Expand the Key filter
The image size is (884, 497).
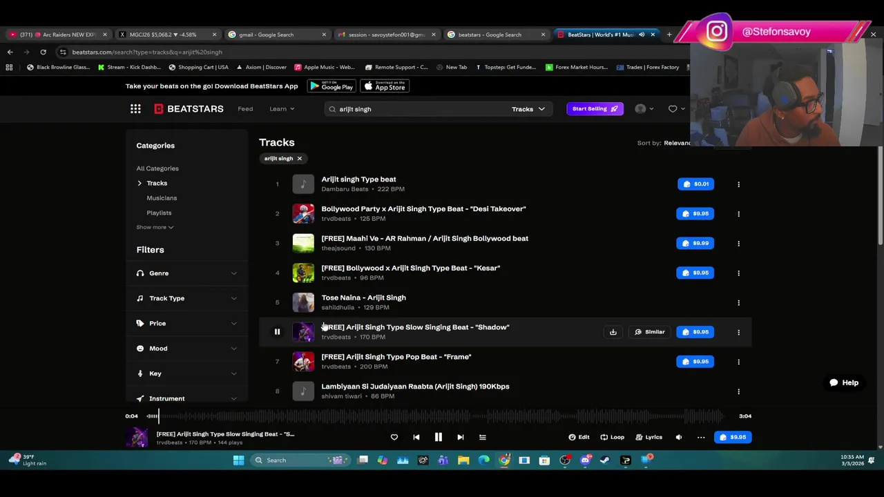point(186,373)
